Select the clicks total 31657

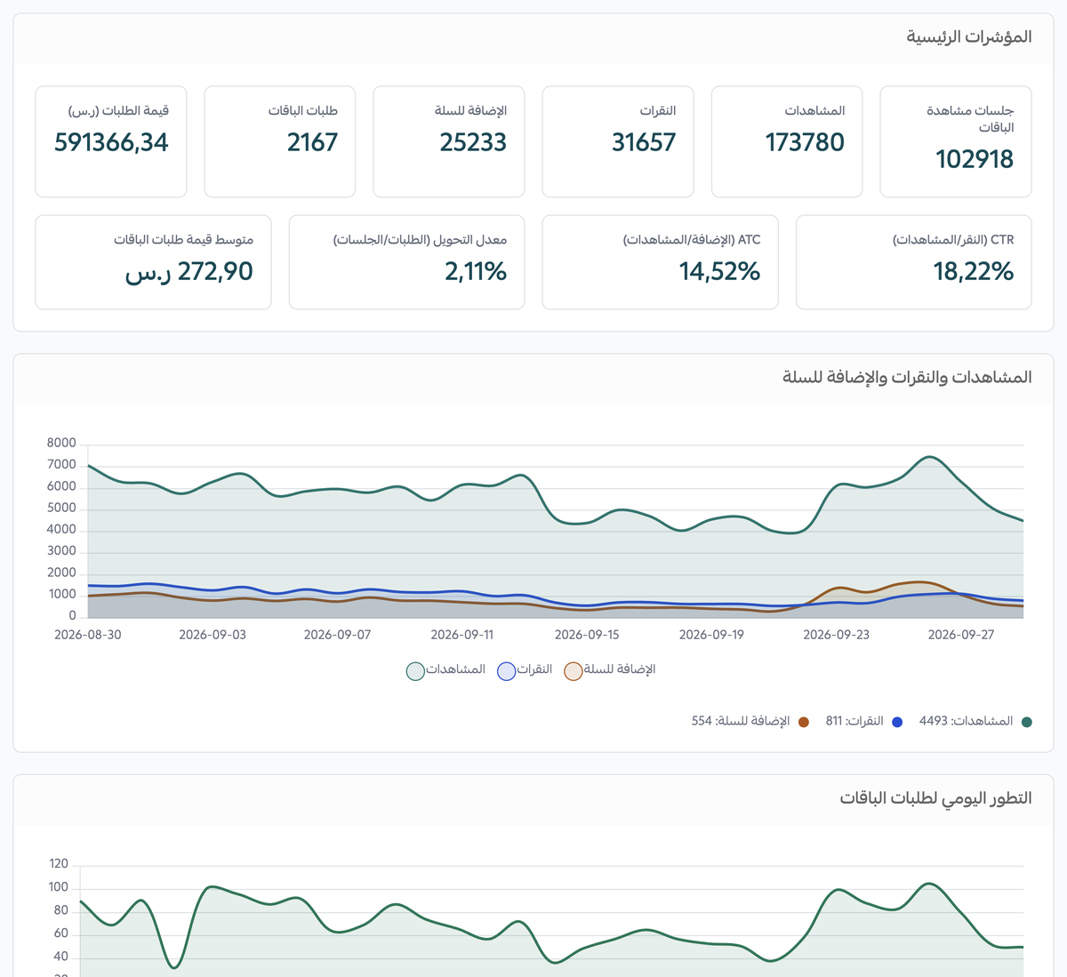pos(644,142)
